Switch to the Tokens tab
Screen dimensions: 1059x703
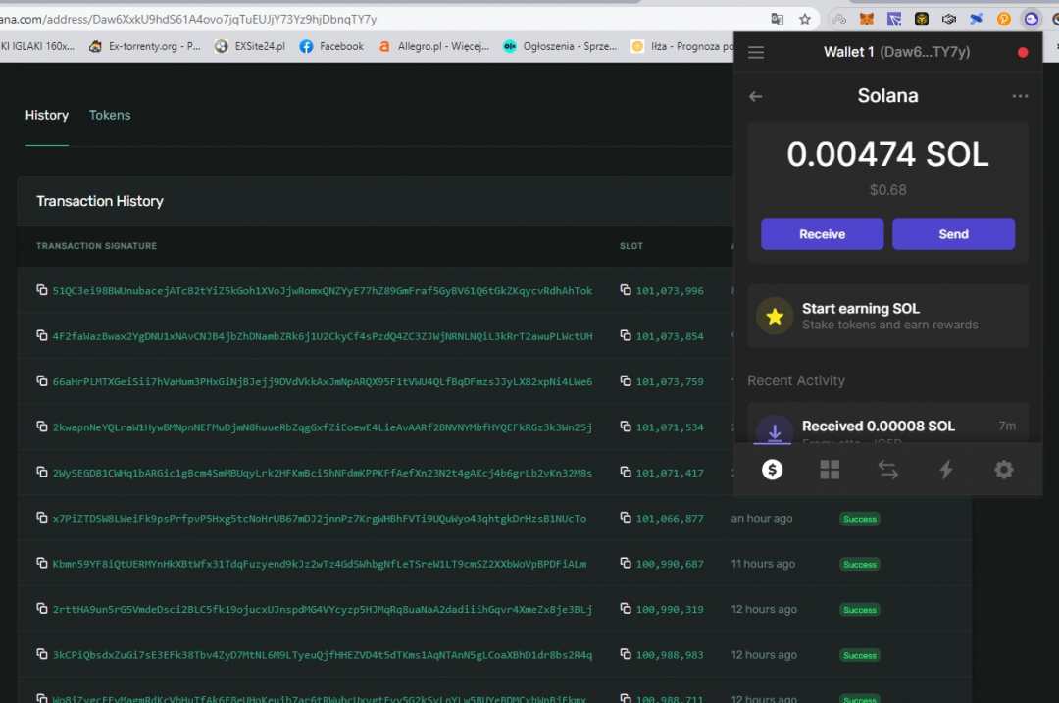[110, 115]
